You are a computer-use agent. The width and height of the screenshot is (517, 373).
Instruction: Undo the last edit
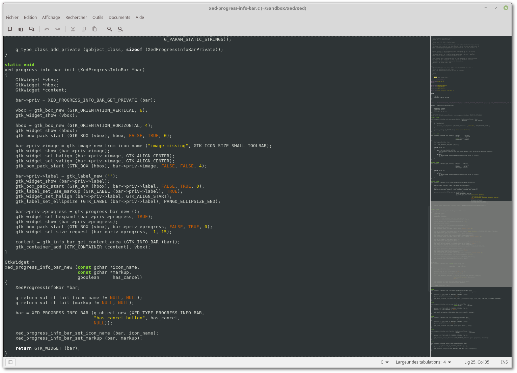[x=47, y=29]
